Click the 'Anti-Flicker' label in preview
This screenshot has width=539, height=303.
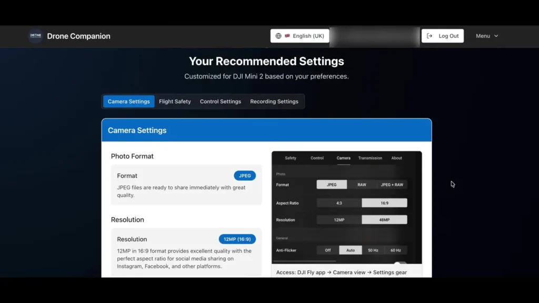286,250
